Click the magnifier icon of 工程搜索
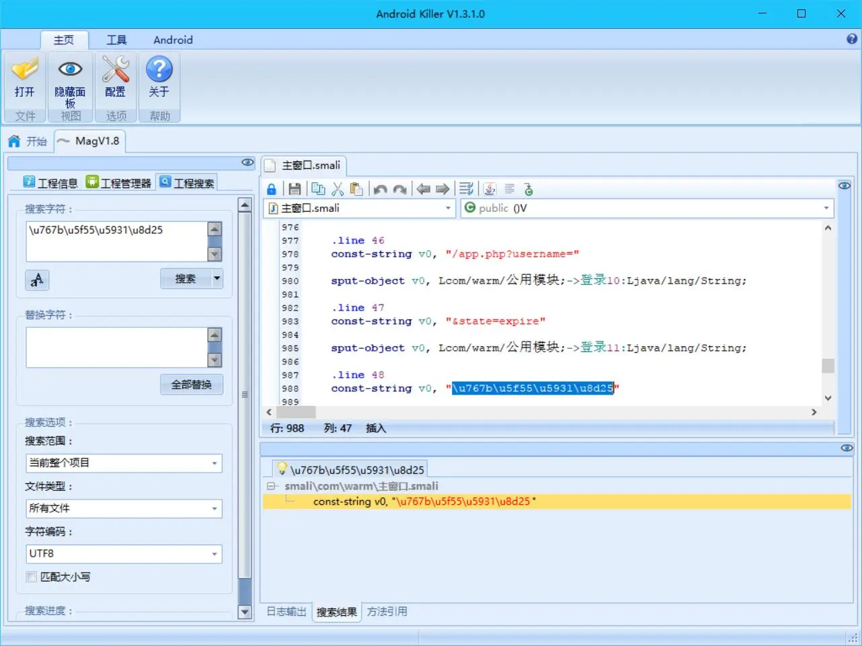862x646 pixels. [x=165, y=181]
